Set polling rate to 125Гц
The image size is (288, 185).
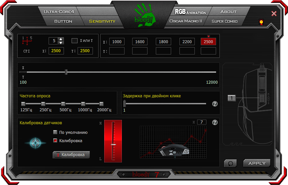23,104
